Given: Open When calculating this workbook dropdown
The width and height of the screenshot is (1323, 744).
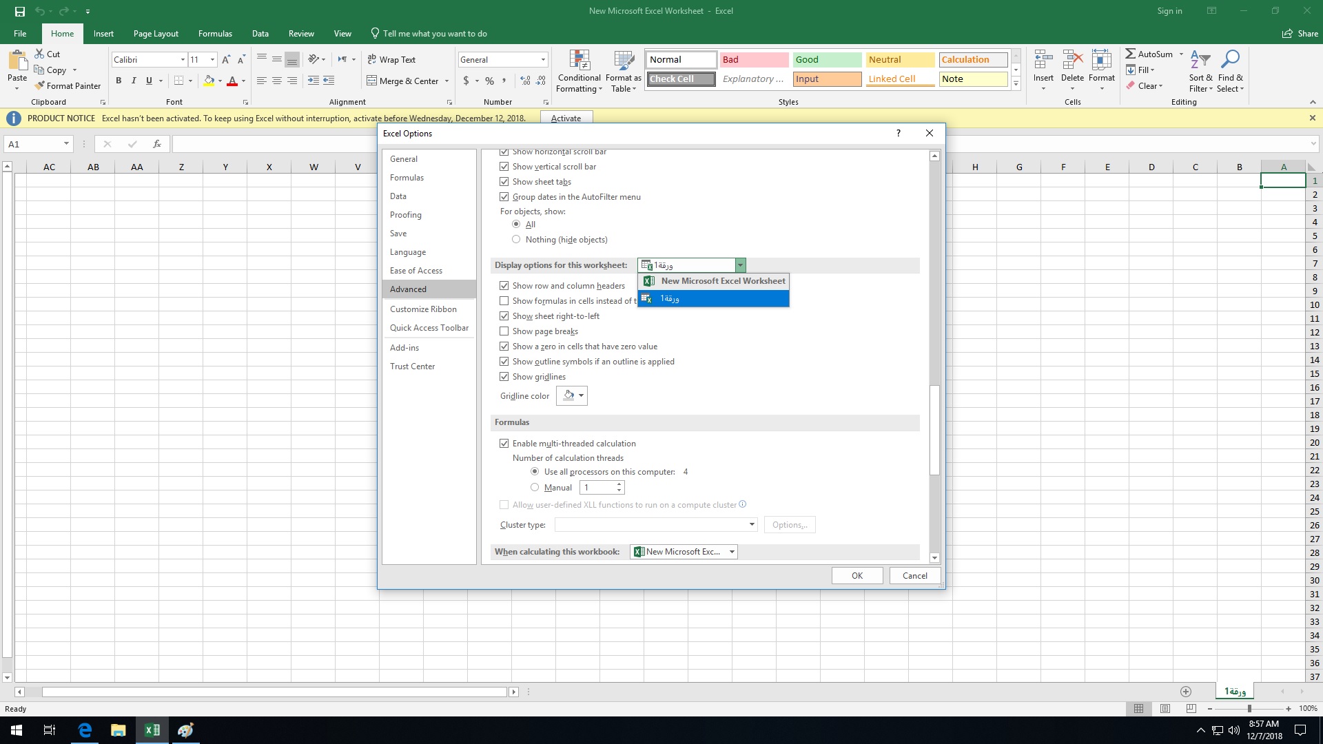Looking at the screenshot, I should point(732,552).
